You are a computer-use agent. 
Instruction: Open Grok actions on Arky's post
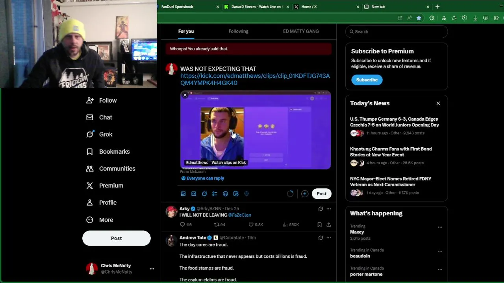[x=321, y=209]
